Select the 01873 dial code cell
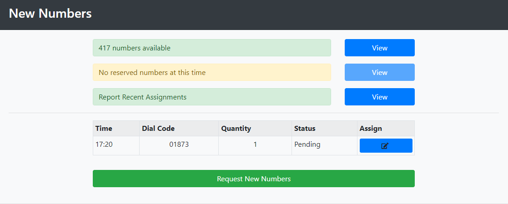 179,146
